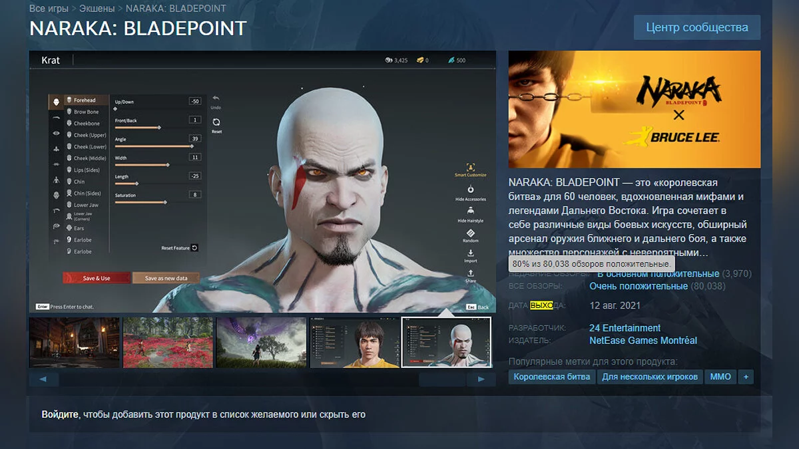Viewport: 799px width, 449px height.
Task: Click the head icon beside Chin
Action: point(69,181)
